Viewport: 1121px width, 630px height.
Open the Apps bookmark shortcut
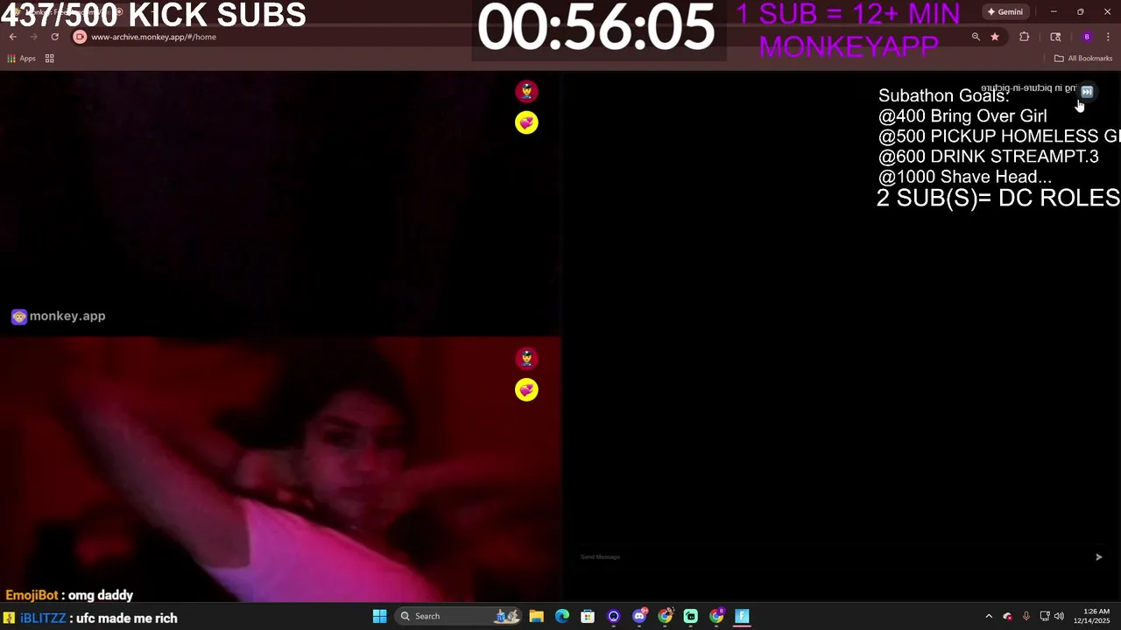pos(21,59)
